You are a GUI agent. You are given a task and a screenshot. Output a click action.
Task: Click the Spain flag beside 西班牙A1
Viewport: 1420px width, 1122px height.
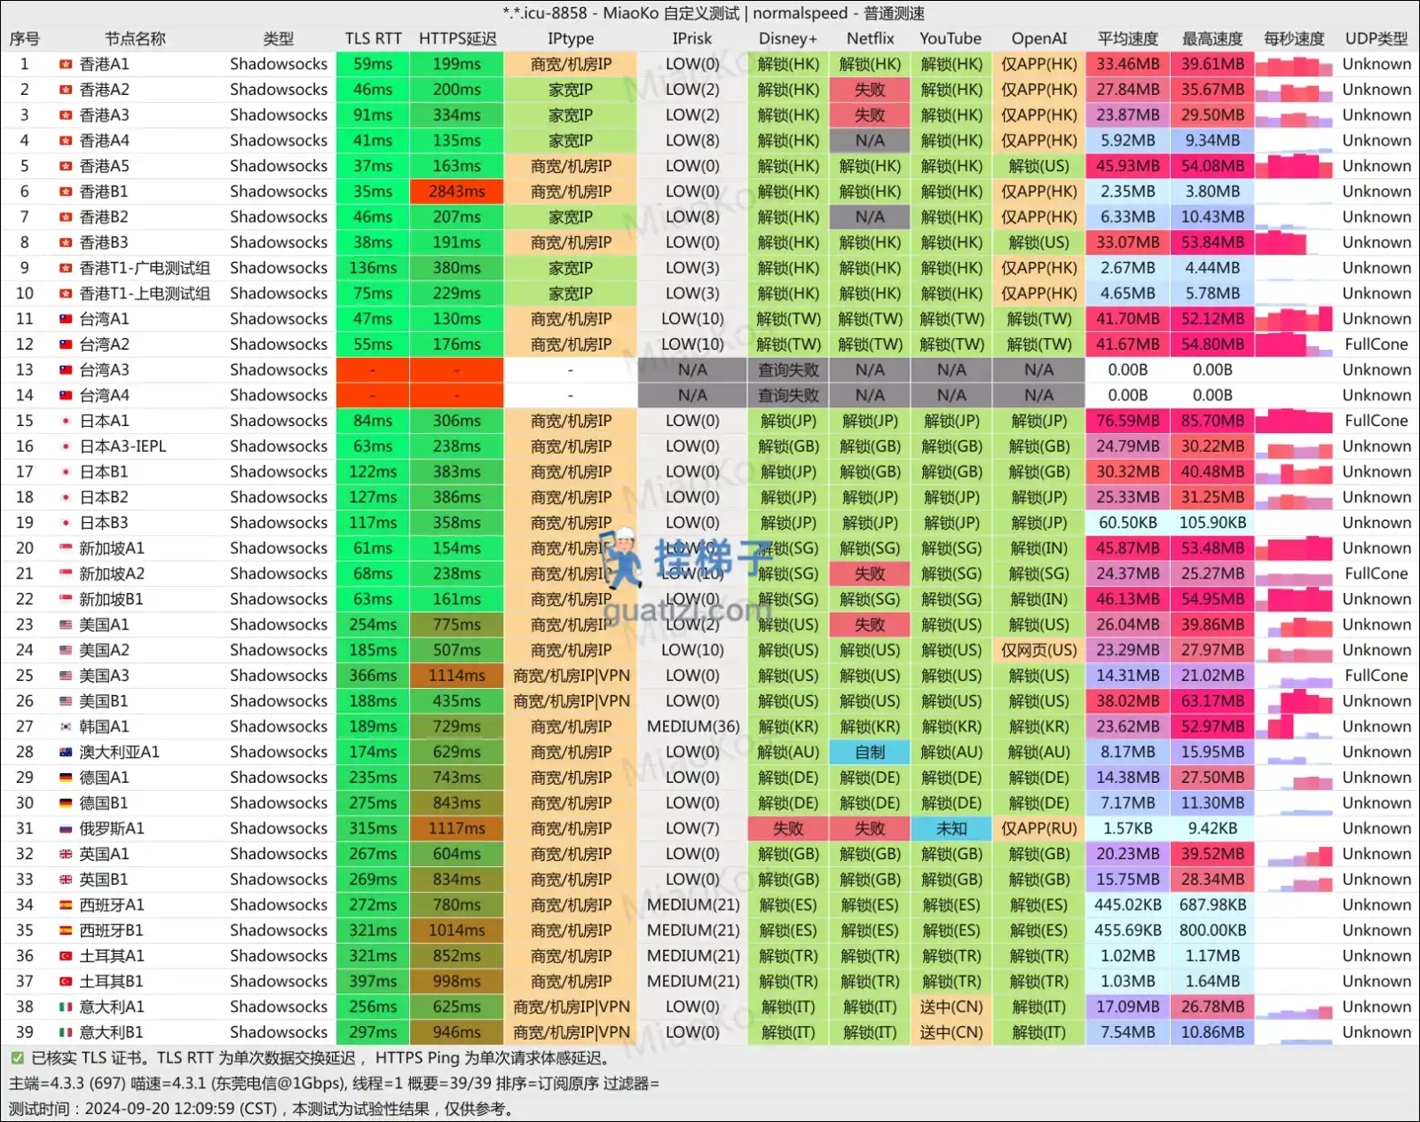click(x=66, y=905)
